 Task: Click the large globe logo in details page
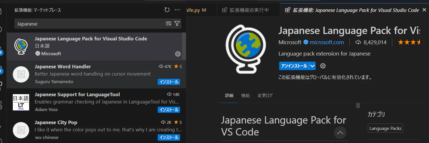[x=245, y=49]
